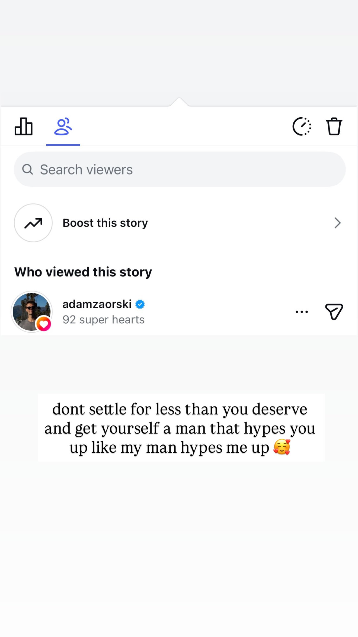Open the story insights bar chart tab
Image resolution: width=358 pixels, height=637 pixels.
(24, 127)
